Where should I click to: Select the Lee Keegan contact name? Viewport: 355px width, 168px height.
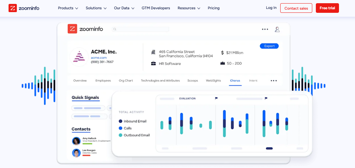[x=89, y=150]
